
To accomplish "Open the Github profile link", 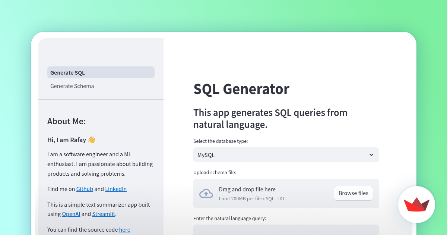I will pos(85,189).
